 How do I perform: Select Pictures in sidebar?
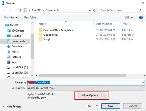[x=16, y=57]
